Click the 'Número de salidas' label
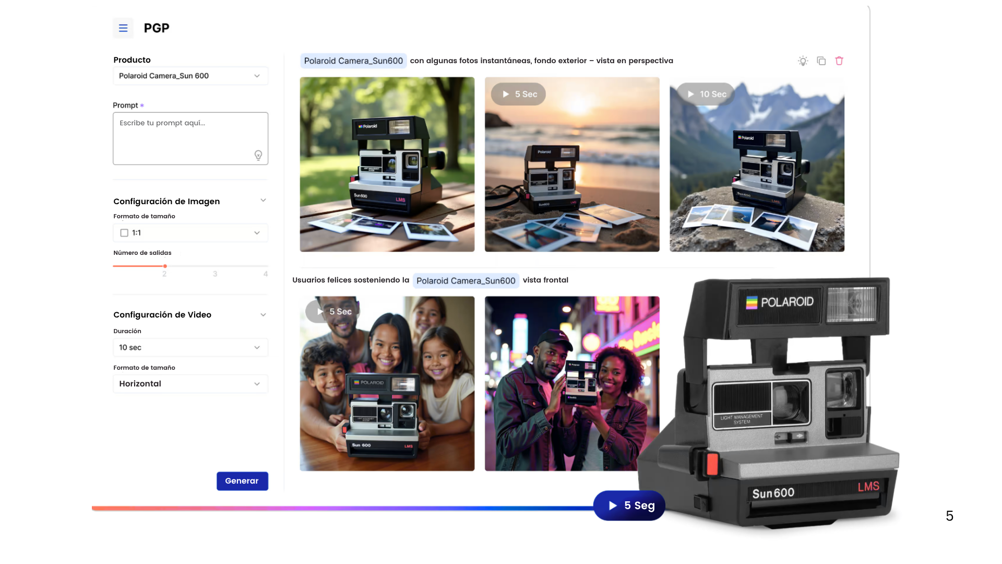1002x564 pixels. [142, 253]
